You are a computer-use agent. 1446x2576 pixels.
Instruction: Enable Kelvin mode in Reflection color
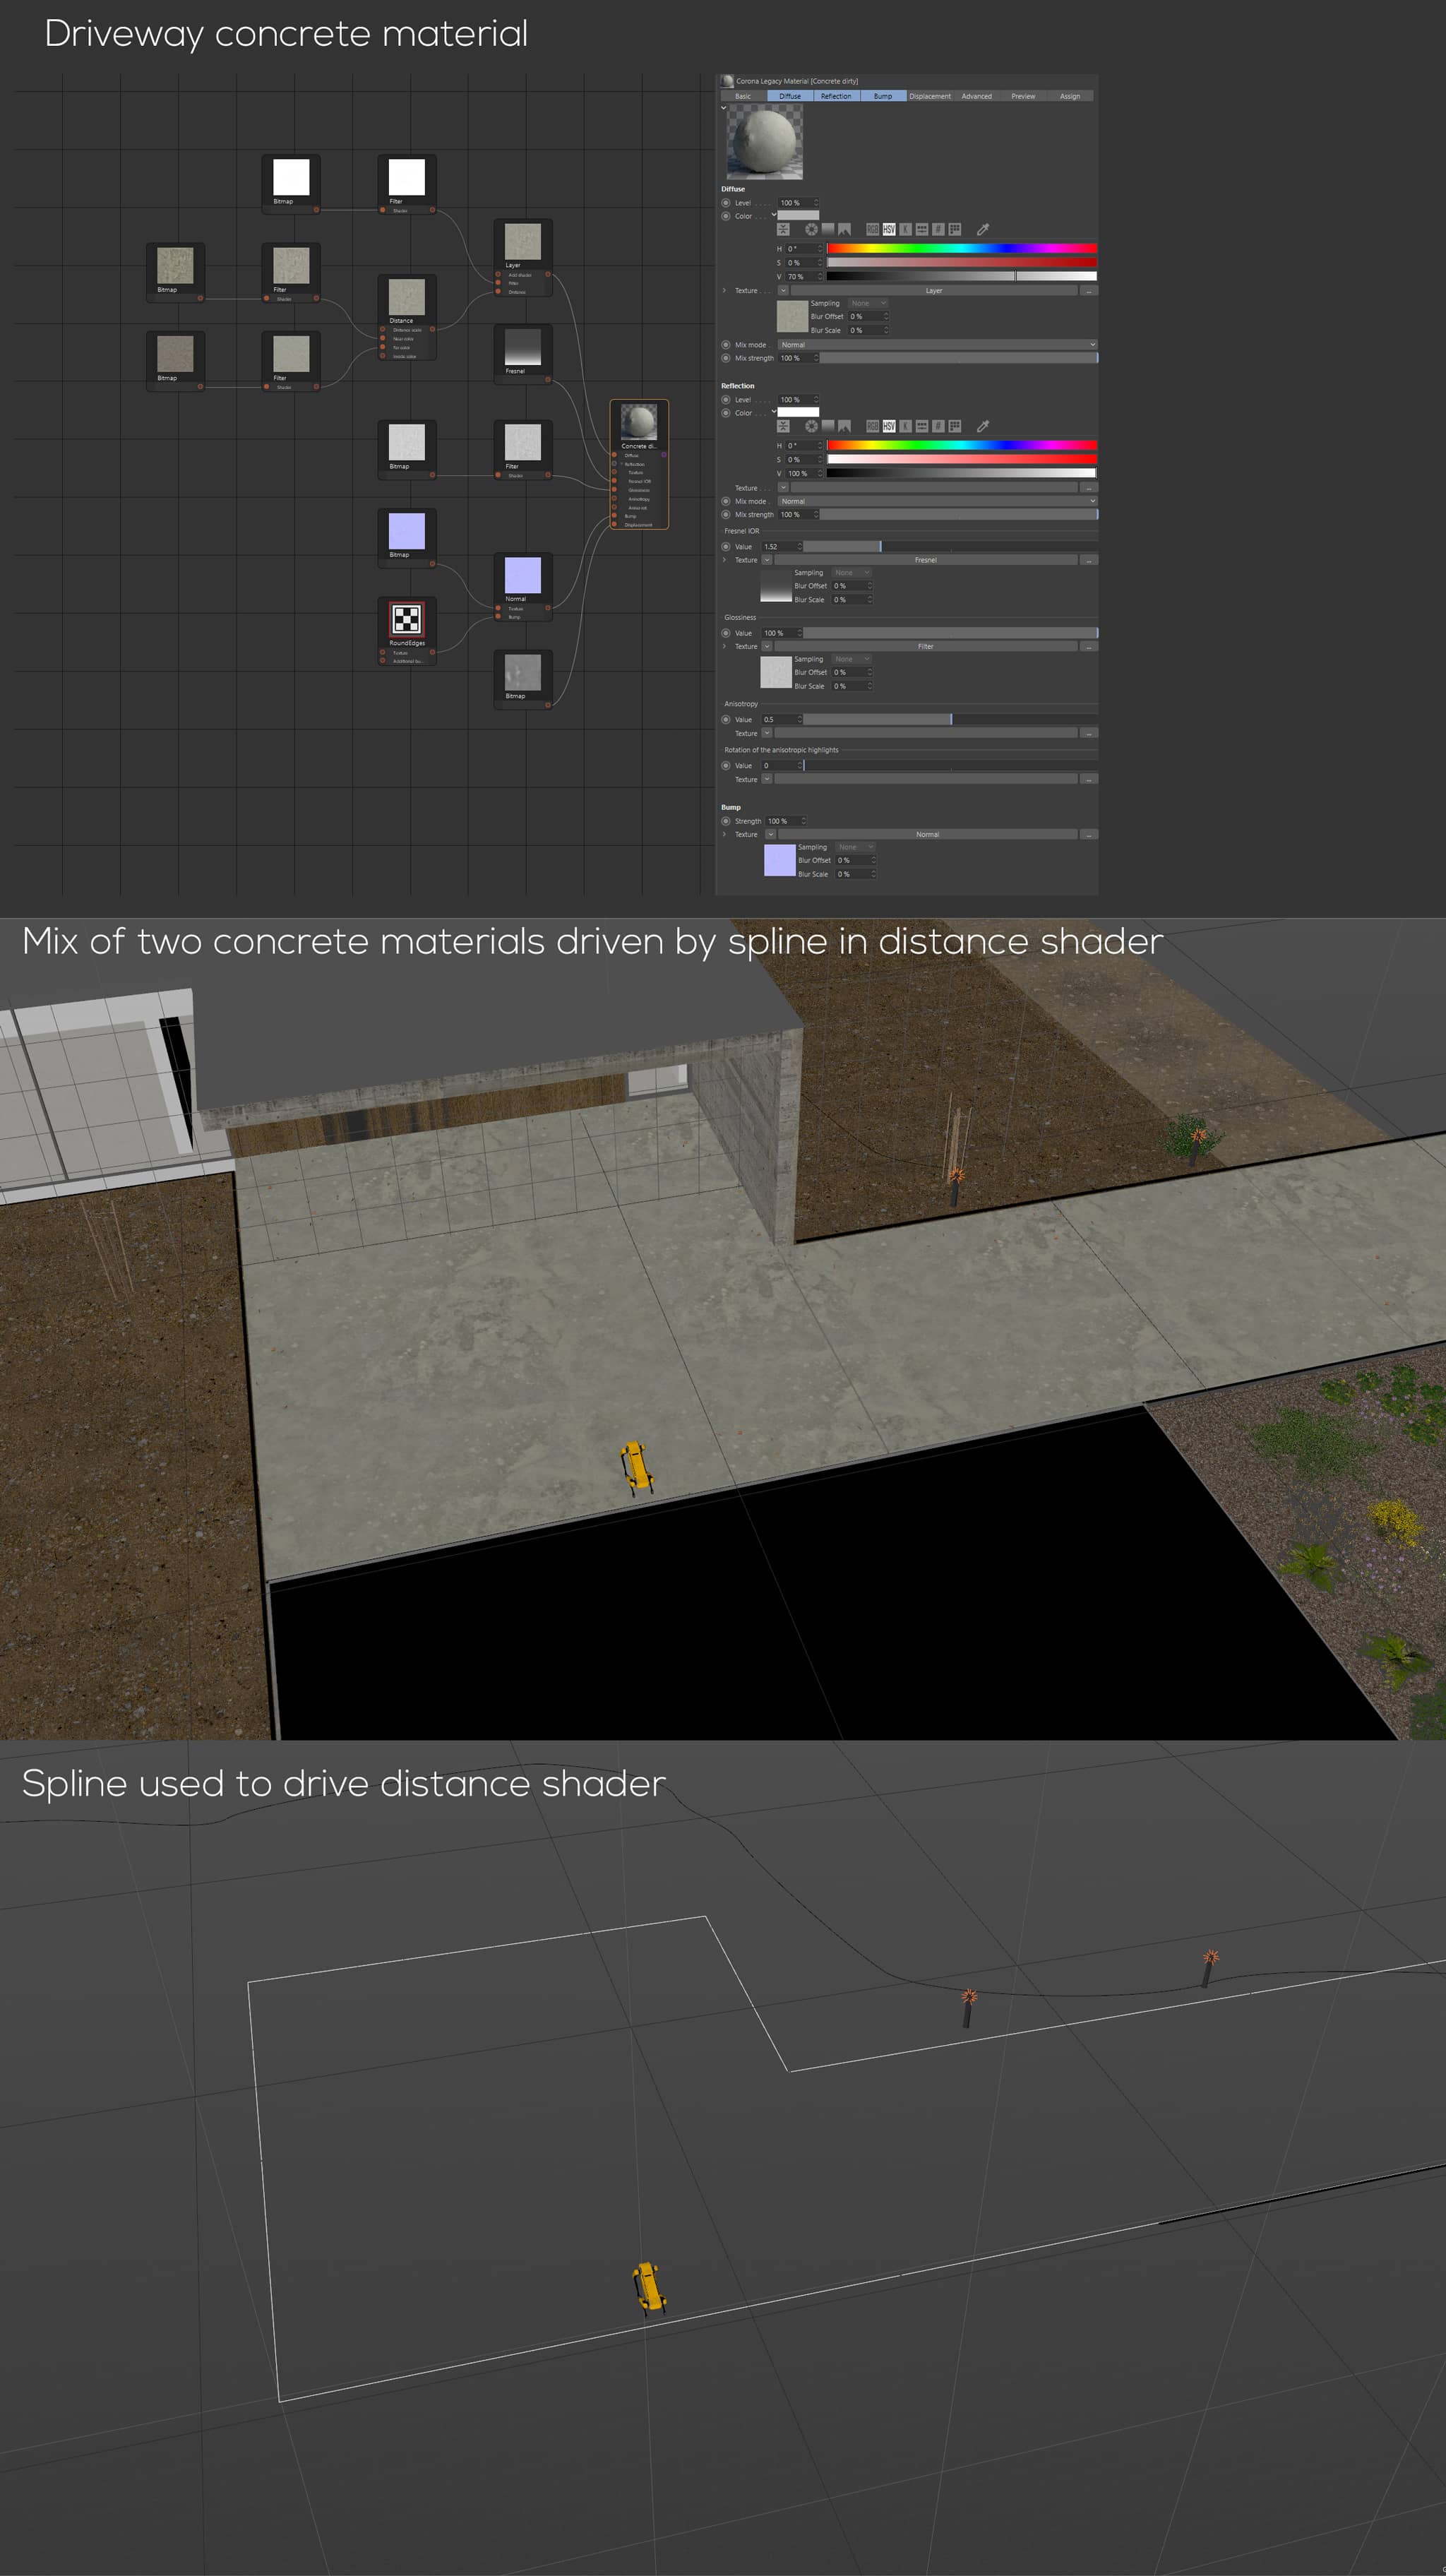[x=905, y=426]
